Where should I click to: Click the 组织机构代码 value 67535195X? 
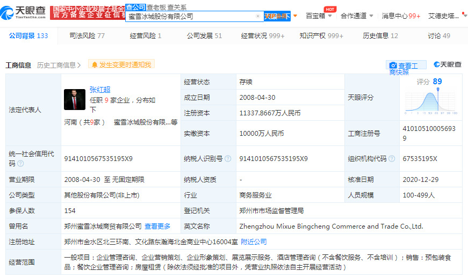pyautogui.click(x=420, y=159)
